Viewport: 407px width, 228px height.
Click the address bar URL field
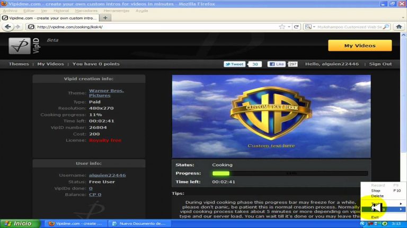157,26
